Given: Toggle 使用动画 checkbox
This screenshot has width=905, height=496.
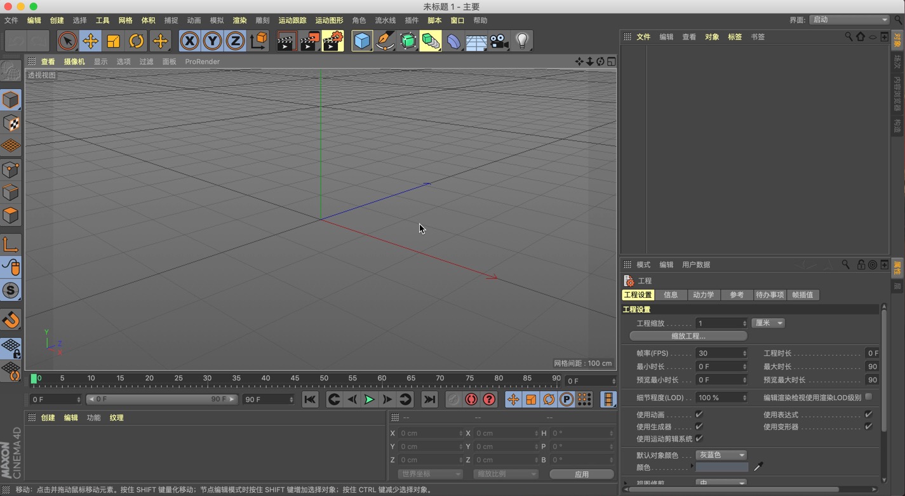Looking at the screenshot, I should coord(699,415).
